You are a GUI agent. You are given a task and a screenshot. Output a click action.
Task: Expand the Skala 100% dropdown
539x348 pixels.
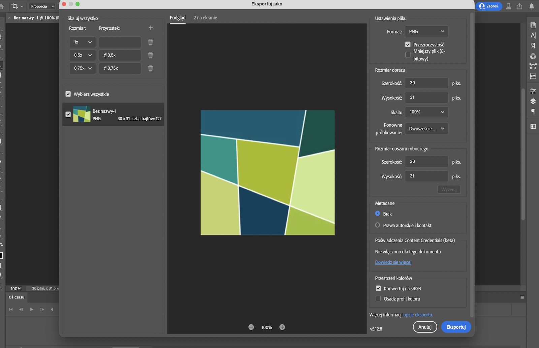click(426, 112)
